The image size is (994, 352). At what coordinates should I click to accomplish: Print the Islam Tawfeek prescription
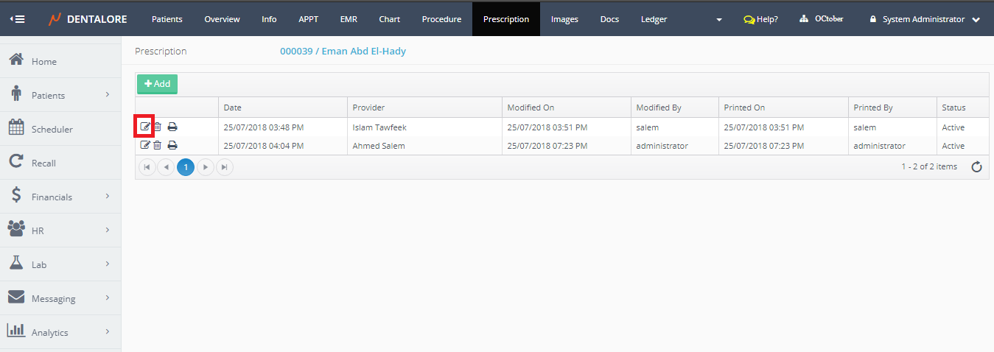(x=172, y=127)
